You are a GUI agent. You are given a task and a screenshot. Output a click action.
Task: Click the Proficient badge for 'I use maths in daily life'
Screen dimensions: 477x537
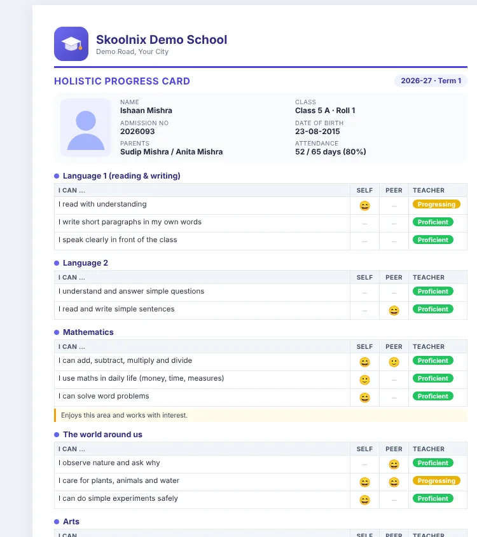432,378
